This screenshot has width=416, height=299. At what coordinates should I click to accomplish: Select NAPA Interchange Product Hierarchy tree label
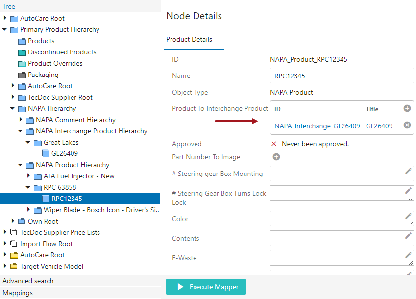(x=92, y=131)
